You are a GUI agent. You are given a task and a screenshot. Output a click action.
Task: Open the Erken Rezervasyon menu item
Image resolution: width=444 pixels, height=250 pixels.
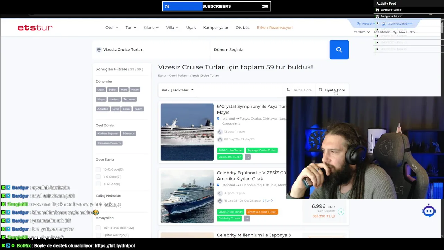(x=275, y=28)
